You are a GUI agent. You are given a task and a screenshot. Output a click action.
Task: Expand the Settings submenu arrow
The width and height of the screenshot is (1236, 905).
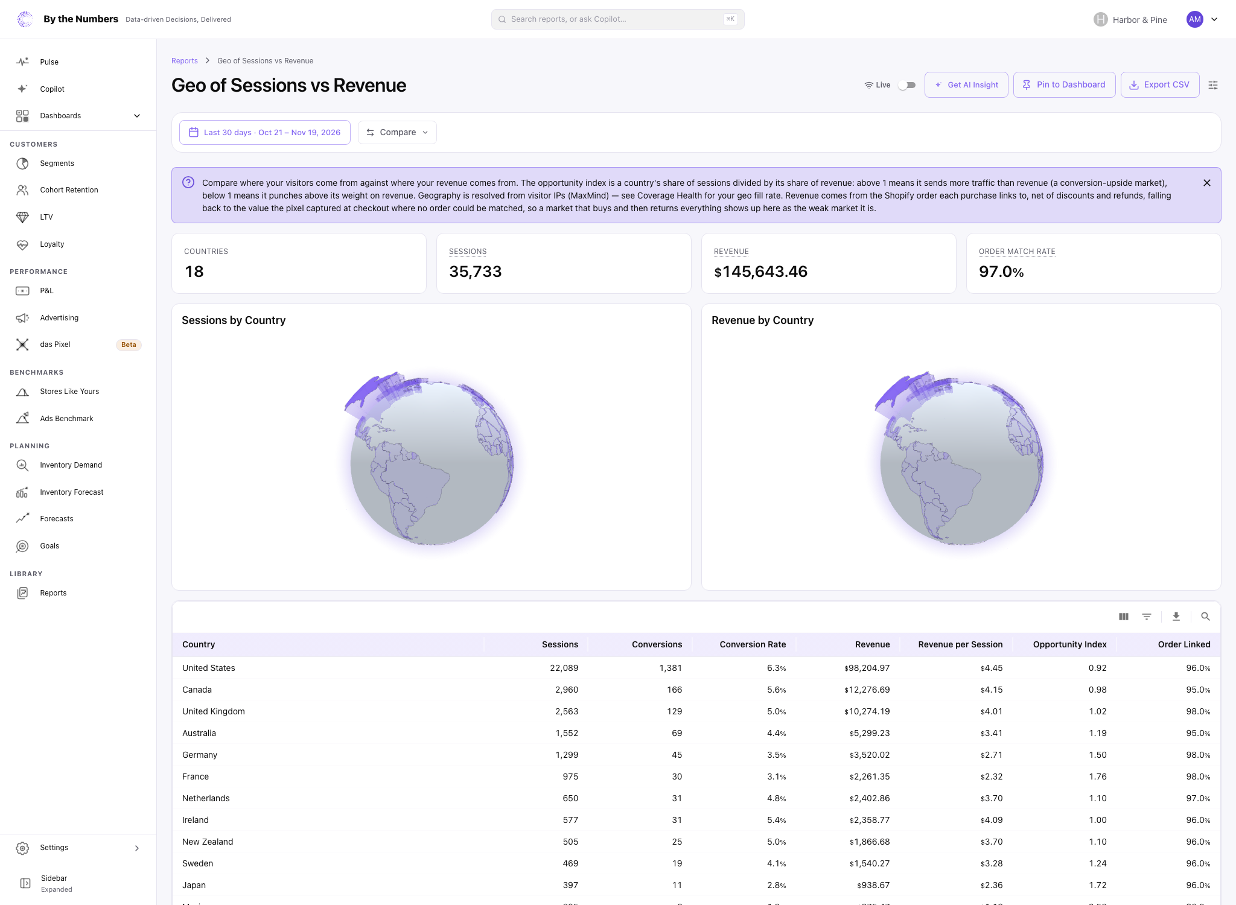pyautogui.click(x=137, y=848)
